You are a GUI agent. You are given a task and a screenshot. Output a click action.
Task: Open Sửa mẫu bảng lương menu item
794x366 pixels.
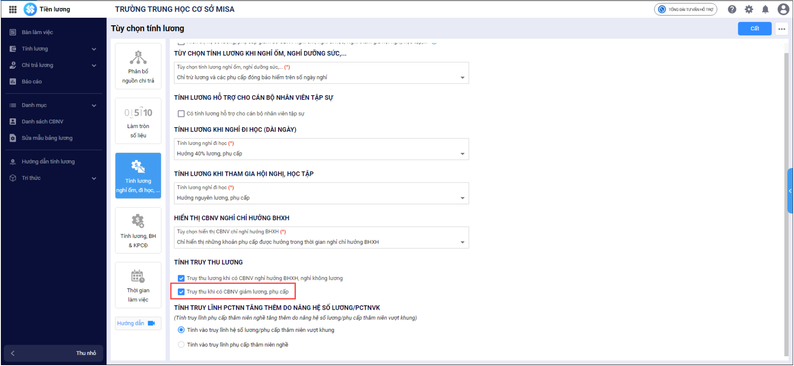[53, 138]
